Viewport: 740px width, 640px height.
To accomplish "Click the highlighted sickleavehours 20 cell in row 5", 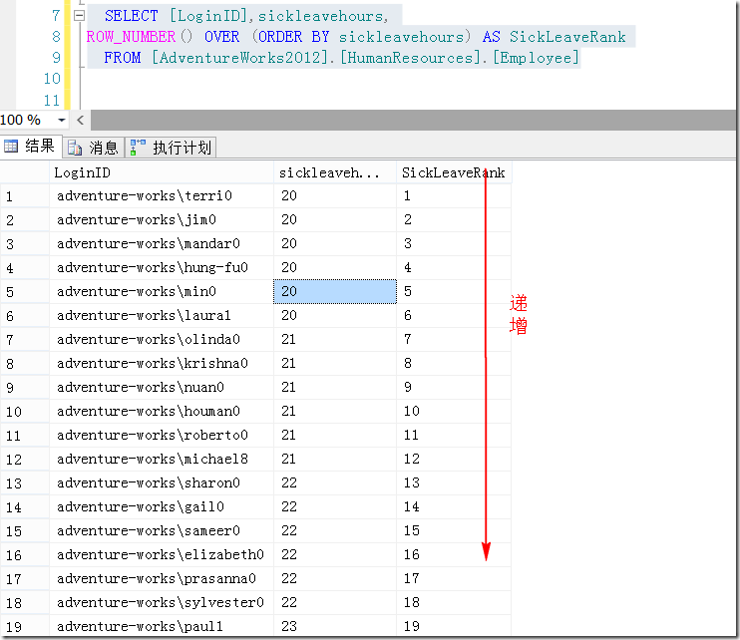I will click(x=335, y=291).
